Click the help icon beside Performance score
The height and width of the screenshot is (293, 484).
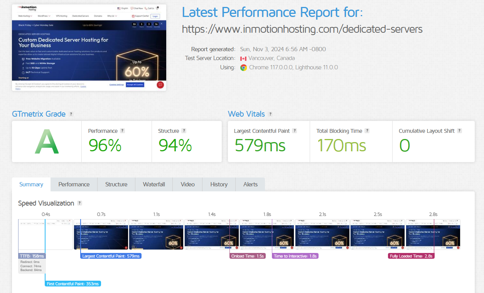[x=122, y=131]
